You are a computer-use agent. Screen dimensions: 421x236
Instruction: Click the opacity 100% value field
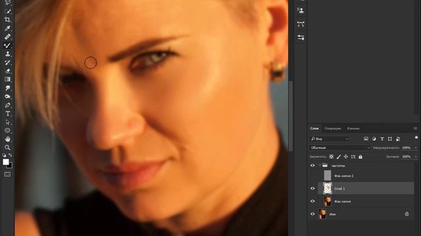click(x=407, y=148)
